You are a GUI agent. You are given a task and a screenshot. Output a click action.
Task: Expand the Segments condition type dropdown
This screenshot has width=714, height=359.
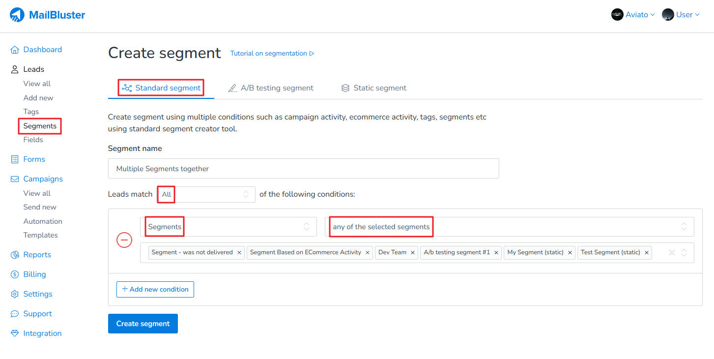tap(228, 227)
